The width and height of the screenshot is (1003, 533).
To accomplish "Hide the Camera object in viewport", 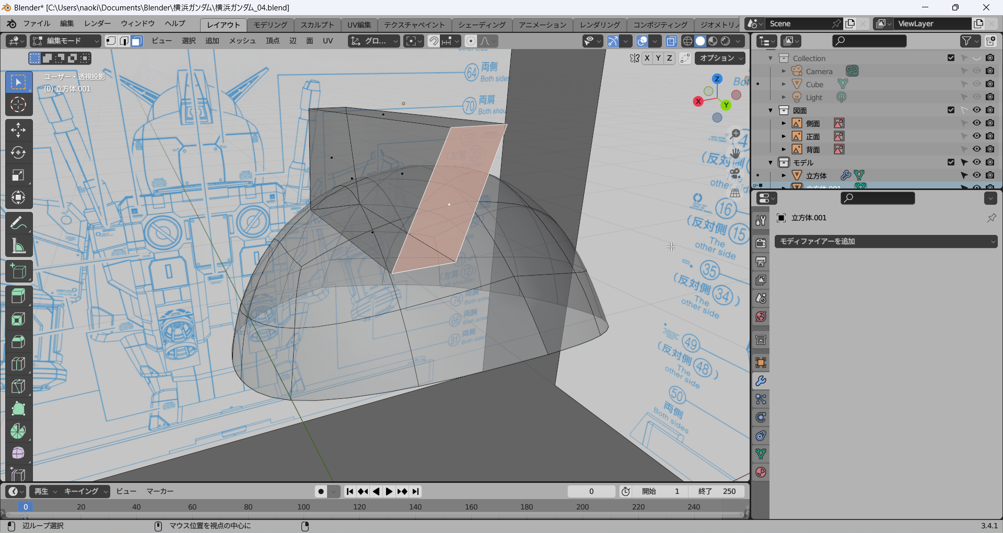I will coord(976,71).
